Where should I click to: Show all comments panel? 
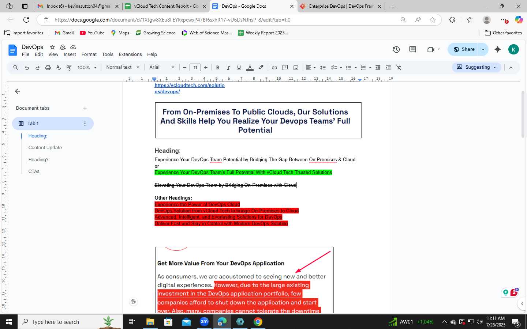click(412, 49)
